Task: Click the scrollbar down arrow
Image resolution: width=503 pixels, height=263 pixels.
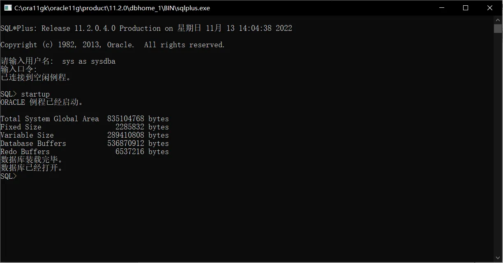Action: coord(498,258)
